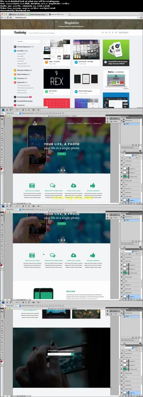Open the Freebiesbug Twitter icon
Screen dimensions: 143x397
[106, 32]
